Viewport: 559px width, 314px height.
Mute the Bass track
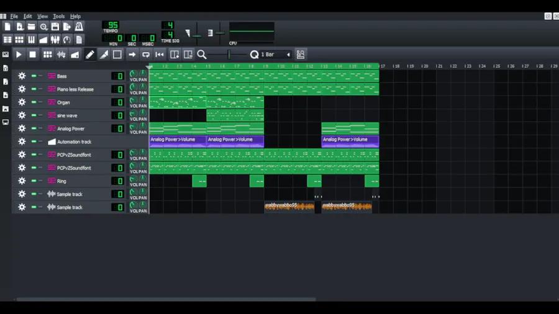click(34, 76)
